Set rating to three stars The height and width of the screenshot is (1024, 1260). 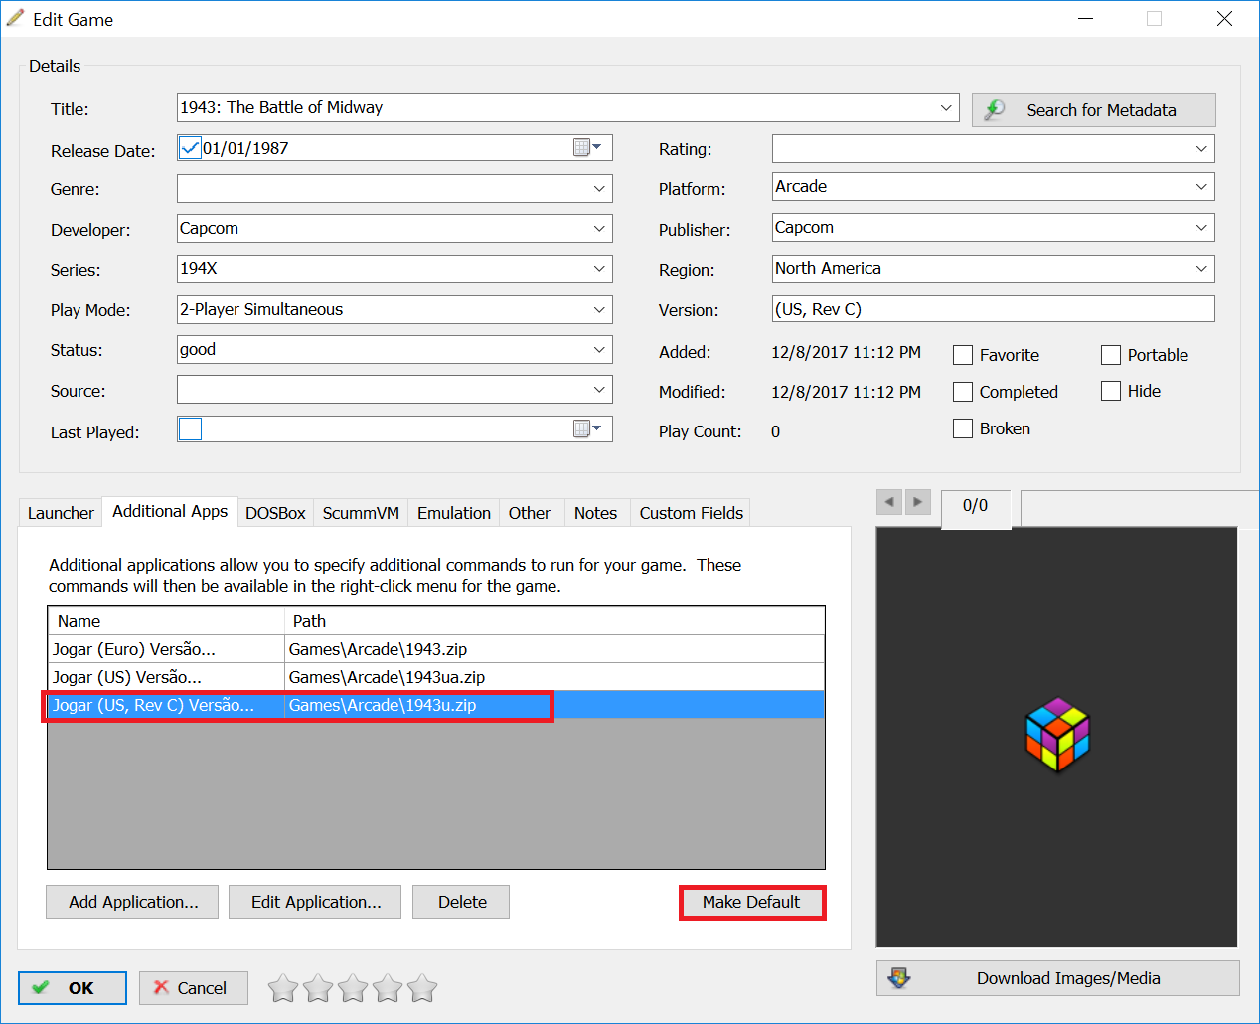pos(353,988)
